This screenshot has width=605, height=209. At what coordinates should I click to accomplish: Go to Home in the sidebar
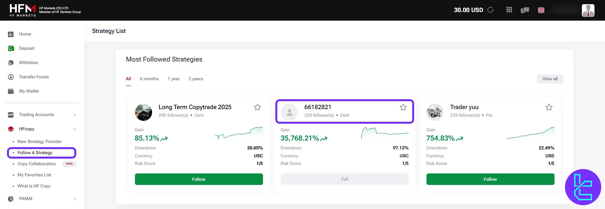tap(25, 34)
